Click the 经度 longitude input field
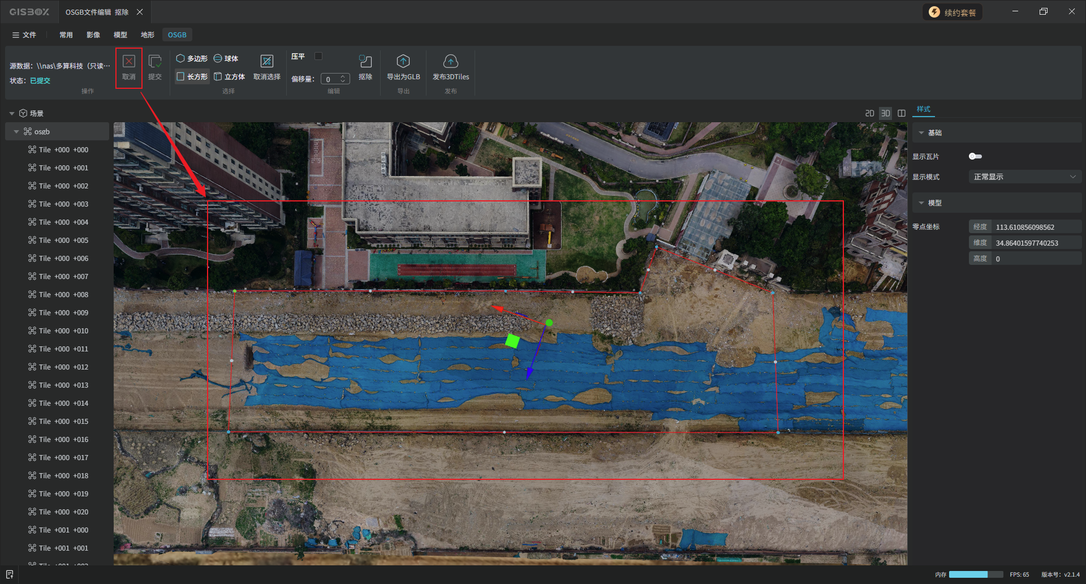Screen dimensions: 1086x584 pos(1035,227)
